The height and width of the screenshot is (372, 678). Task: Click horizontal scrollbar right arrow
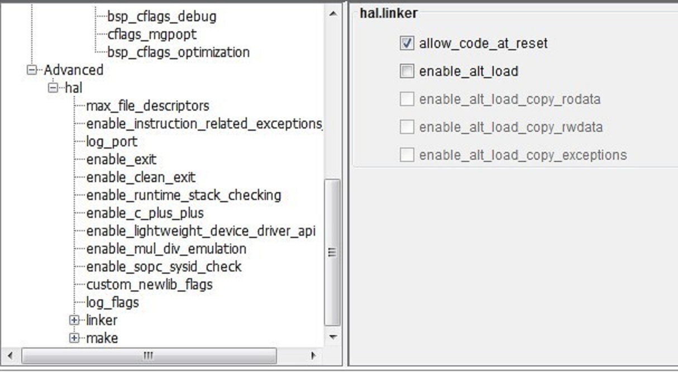coord(314,356)
